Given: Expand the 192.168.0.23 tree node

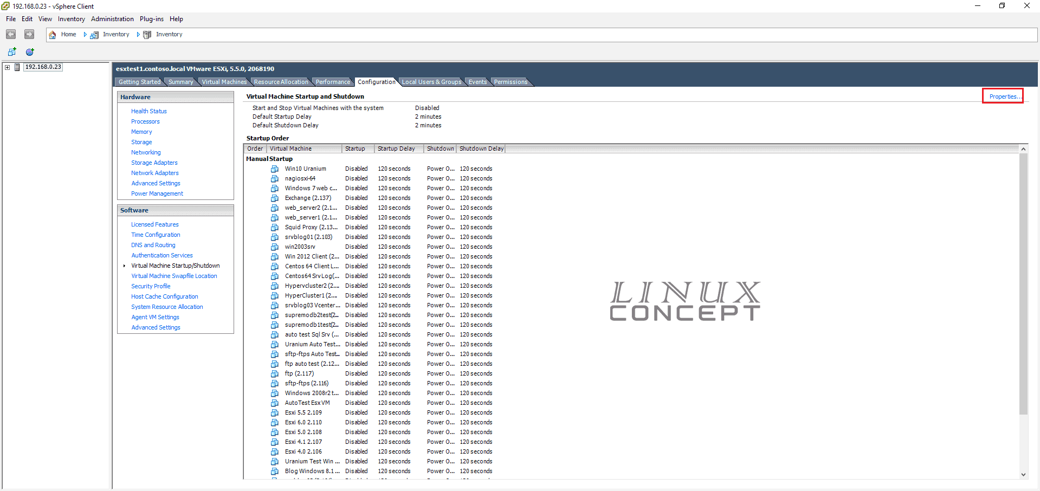Looking at the screenshot, I should [7, 67].
